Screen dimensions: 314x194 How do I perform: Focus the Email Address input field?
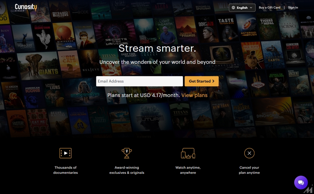pos(139,81)
